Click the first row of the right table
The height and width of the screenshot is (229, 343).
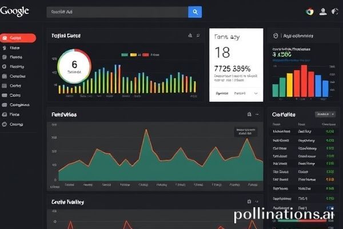tap(303, 132)
